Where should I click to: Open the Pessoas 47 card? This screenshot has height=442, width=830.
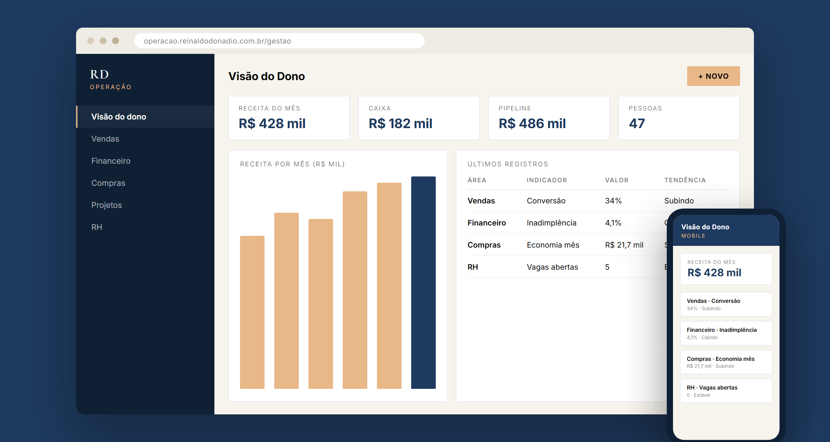pyautogui.click(x=679, y=118)
